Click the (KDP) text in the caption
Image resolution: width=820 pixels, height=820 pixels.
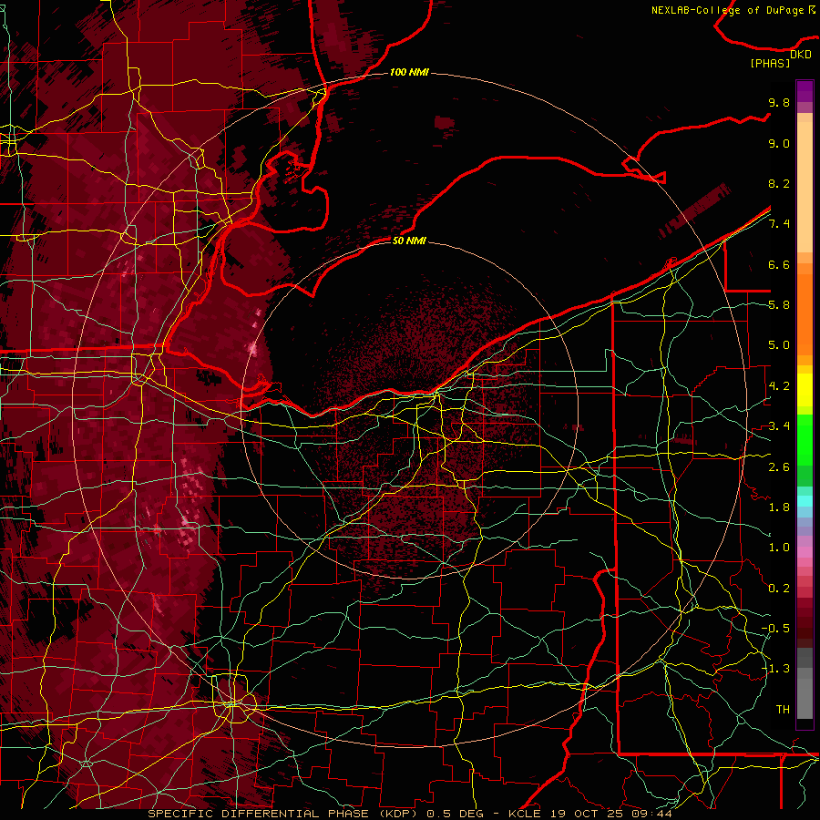tap(398, 814)
